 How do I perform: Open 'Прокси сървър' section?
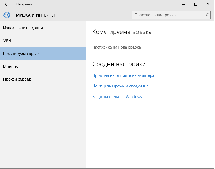(43, 79)
